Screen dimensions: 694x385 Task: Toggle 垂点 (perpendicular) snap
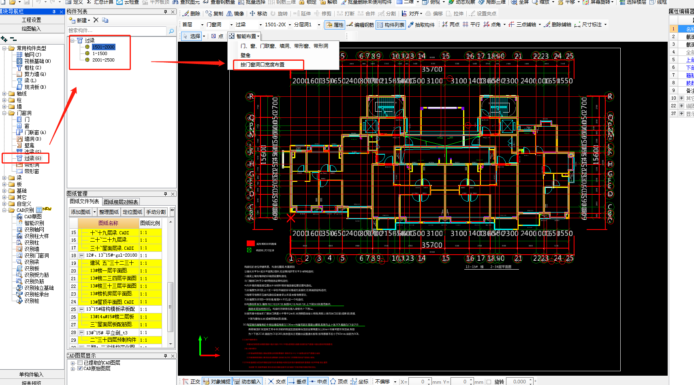point(298,381)
